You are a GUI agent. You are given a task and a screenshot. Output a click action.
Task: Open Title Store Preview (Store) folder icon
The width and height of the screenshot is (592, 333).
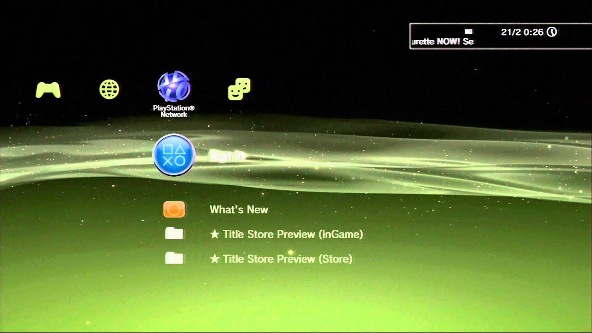click(x=174, y=258)
